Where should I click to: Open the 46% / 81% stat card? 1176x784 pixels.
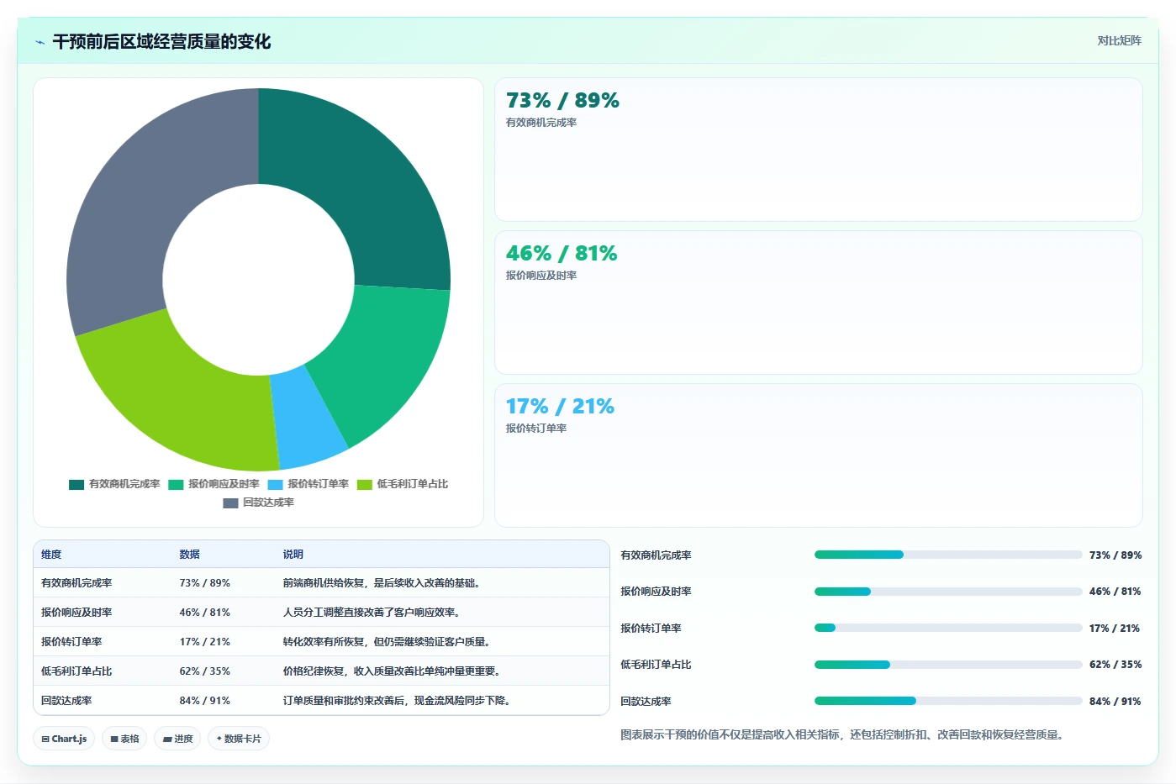pyautogui.click(x=818, y=303)
